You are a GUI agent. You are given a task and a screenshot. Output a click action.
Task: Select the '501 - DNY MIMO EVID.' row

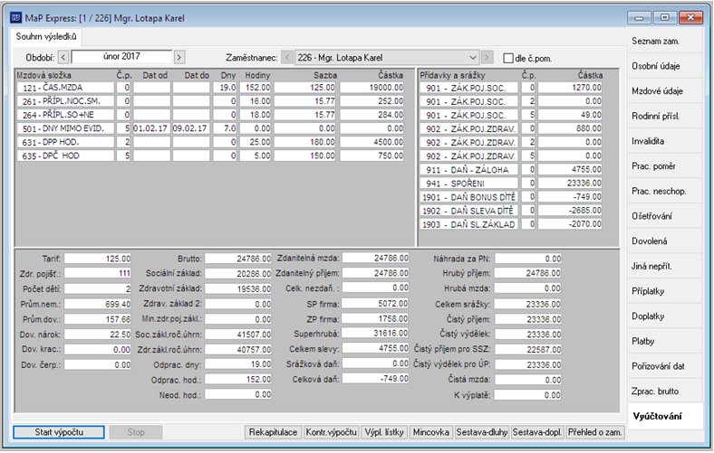pos(210,128)
